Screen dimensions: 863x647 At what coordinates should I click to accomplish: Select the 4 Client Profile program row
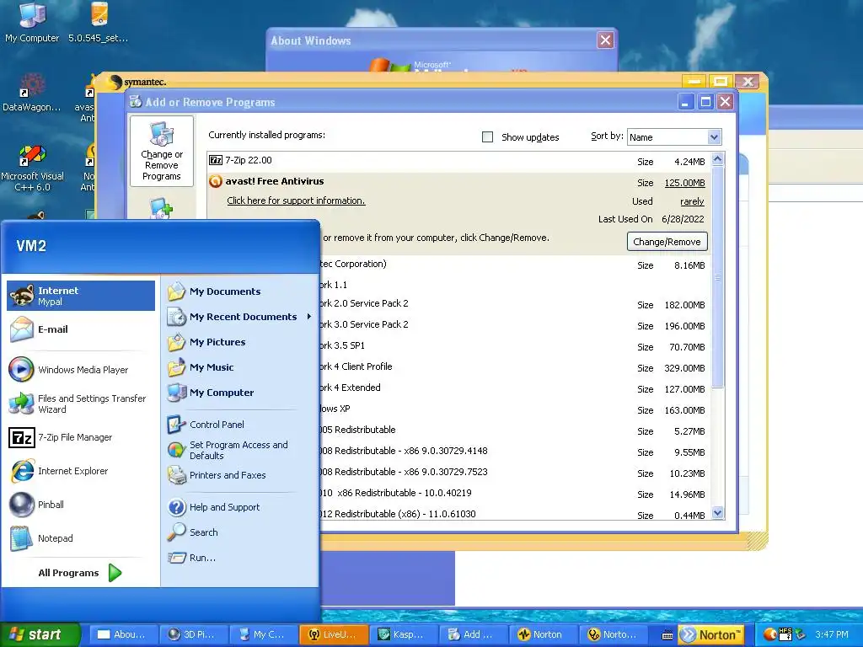tap(515, 367)
